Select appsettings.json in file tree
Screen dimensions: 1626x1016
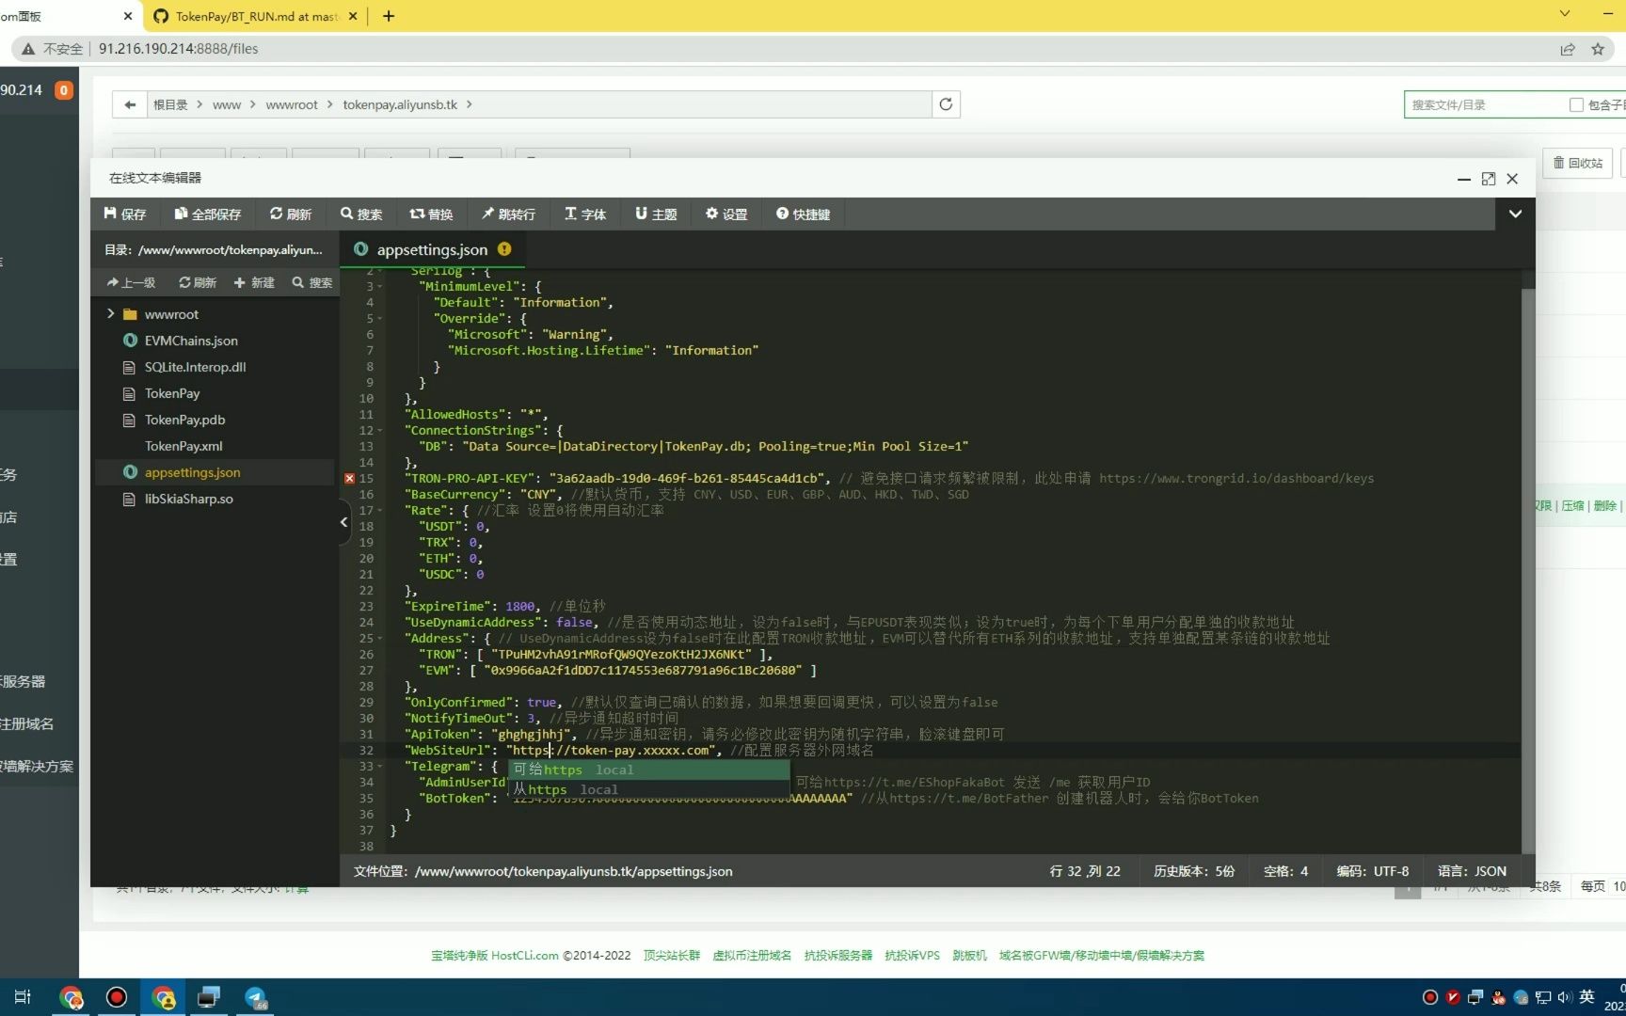[x=192, y=472]
